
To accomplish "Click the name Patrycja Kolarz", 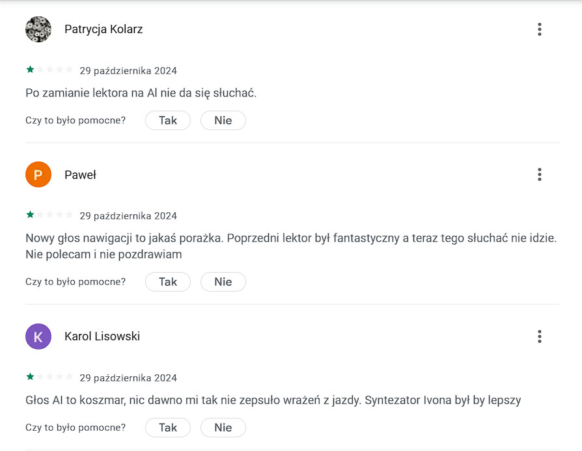I will tap(104, 29).
